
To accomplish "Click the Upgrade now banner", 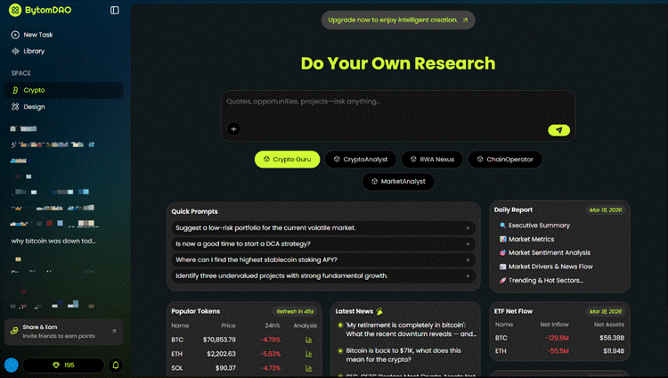I will tap(398, 20).
